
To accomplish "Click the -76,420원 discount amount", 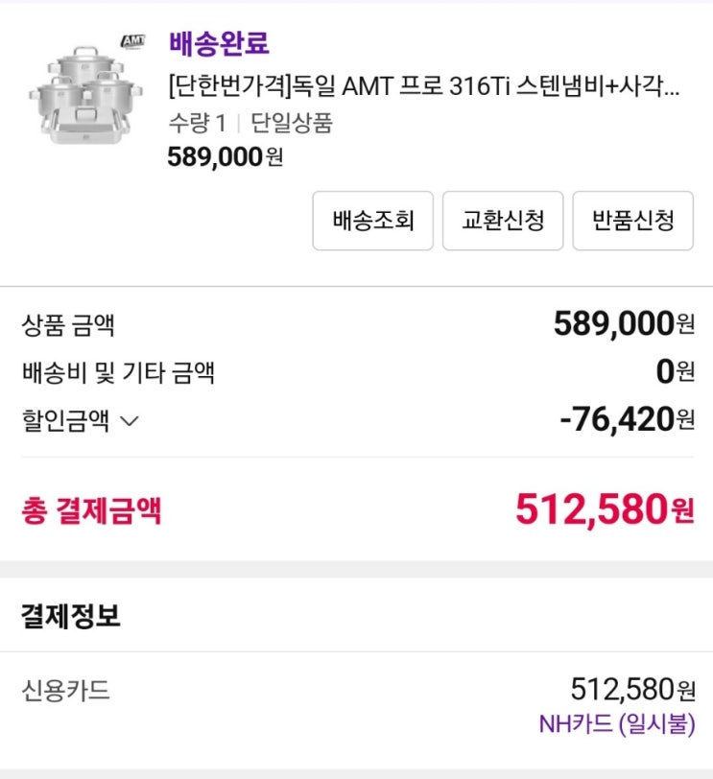I will 627,419.
